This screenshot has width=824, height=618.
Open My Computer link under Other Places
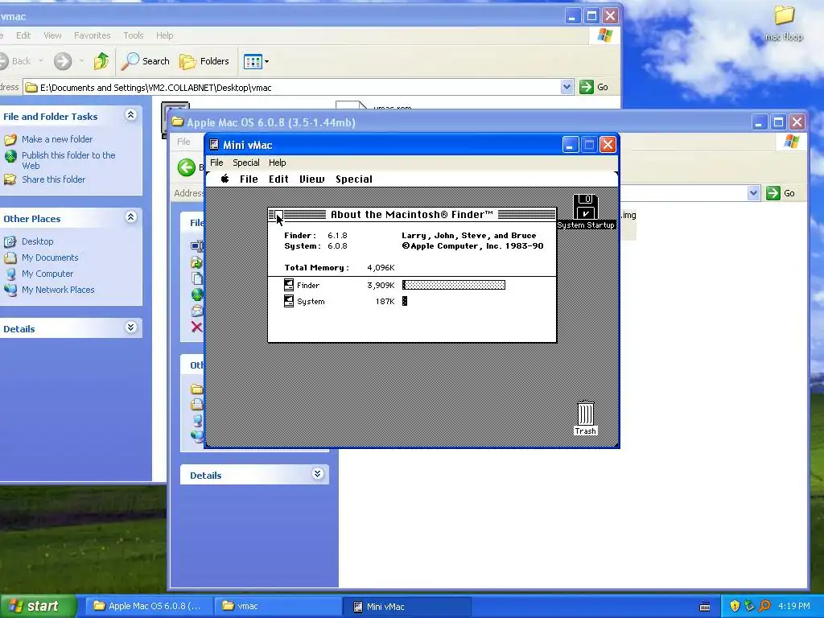(47, 274)
